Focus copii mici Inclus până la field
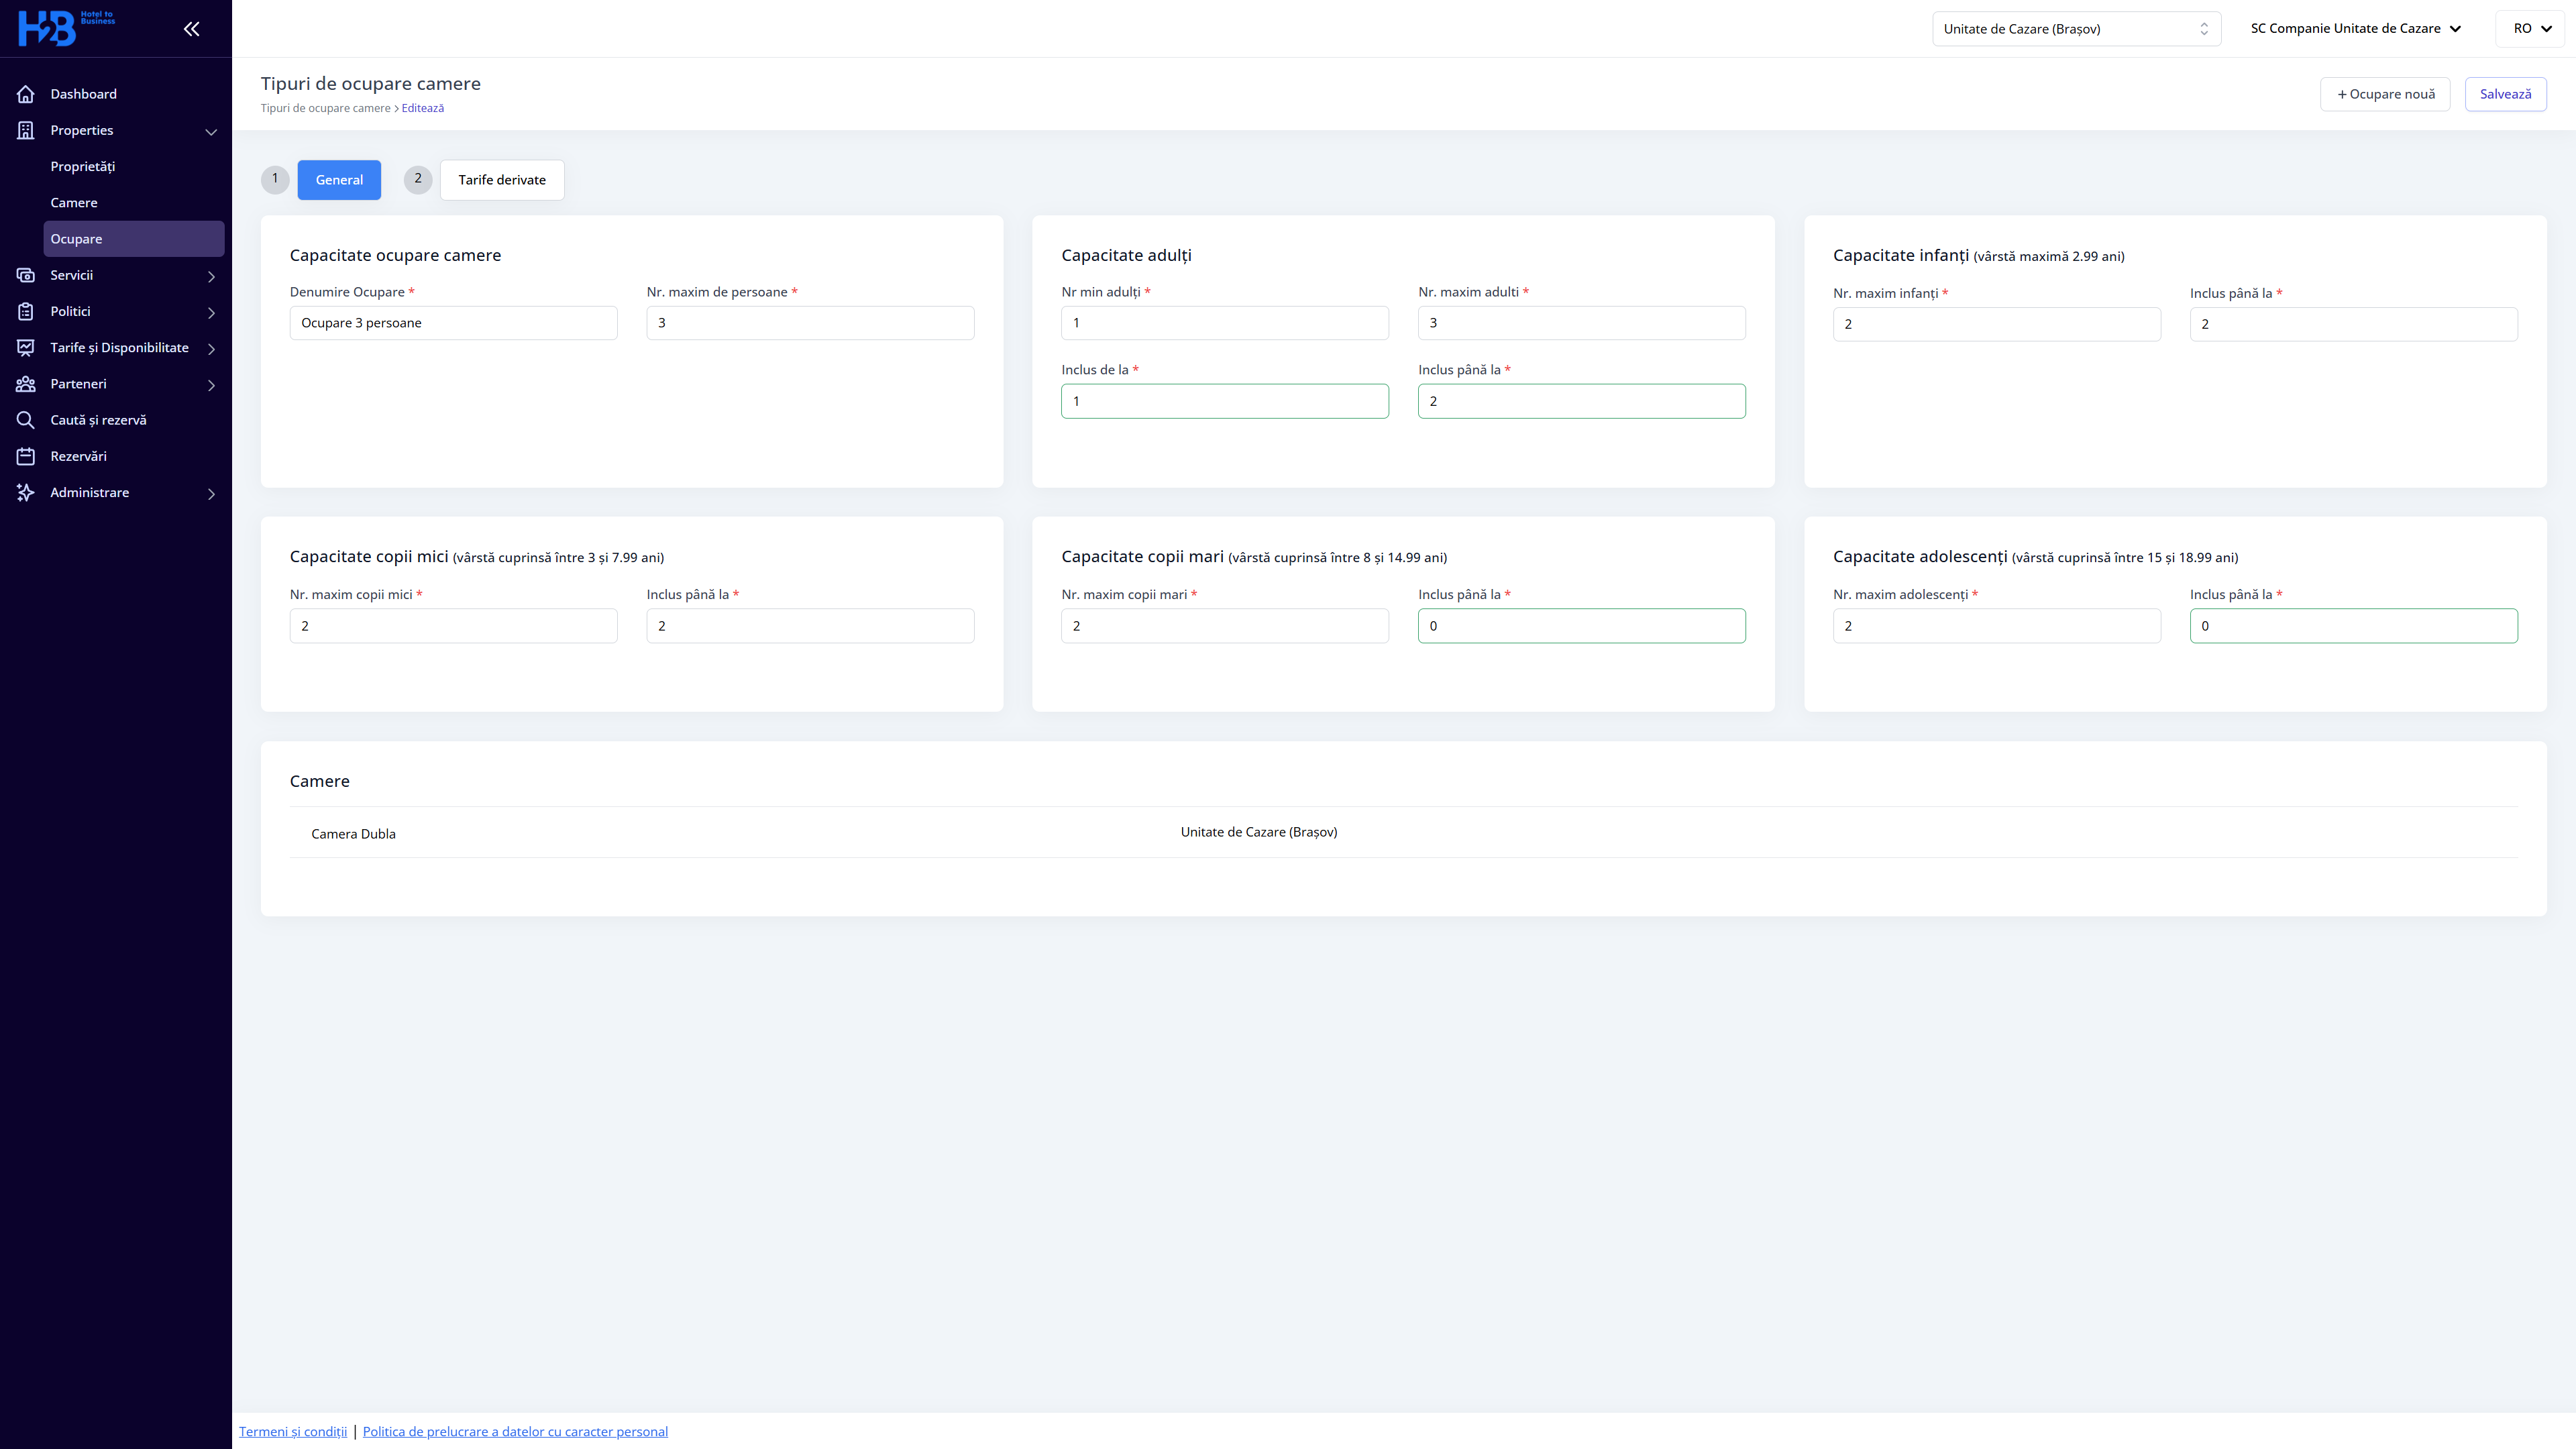Image resolution: width=2576 pixels, height=1449 pixels. coord(810,626)
